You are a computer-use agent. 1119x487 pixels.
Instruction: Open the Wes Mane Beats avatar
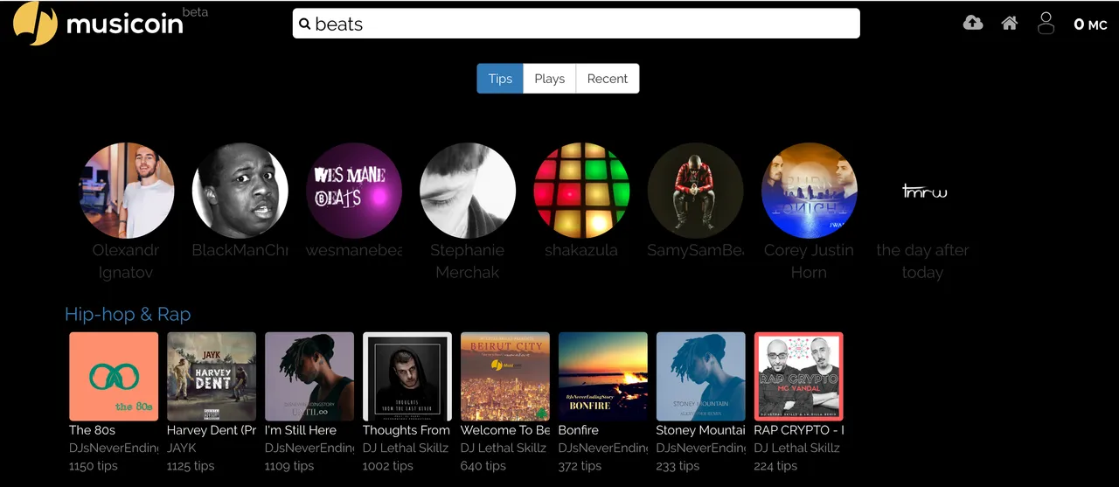point(354,191)
